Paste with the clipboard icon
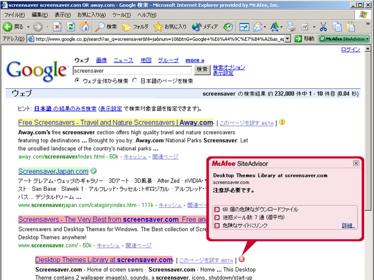Image resolution: width=374 pixels, height=280 pixels. point(351,27)
